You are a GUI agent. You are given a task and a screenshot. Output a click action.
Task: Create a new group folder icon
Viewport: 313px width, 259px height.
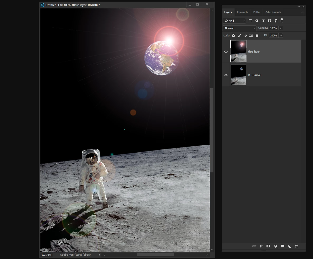tap(282, 246)
